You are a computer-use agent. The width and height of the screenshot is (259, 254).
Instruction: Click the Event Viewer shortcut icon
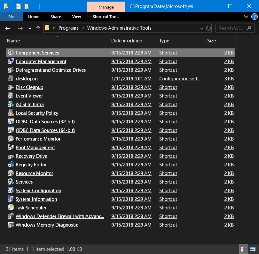(11, 96)
